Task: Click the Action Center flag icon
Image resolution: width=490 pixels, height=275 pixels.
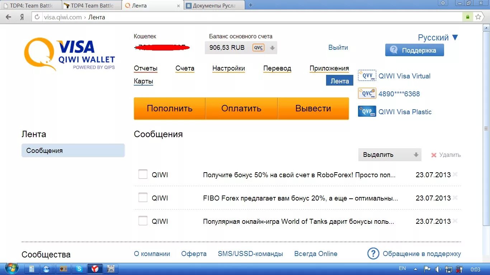Action: [x=427, y=269]
